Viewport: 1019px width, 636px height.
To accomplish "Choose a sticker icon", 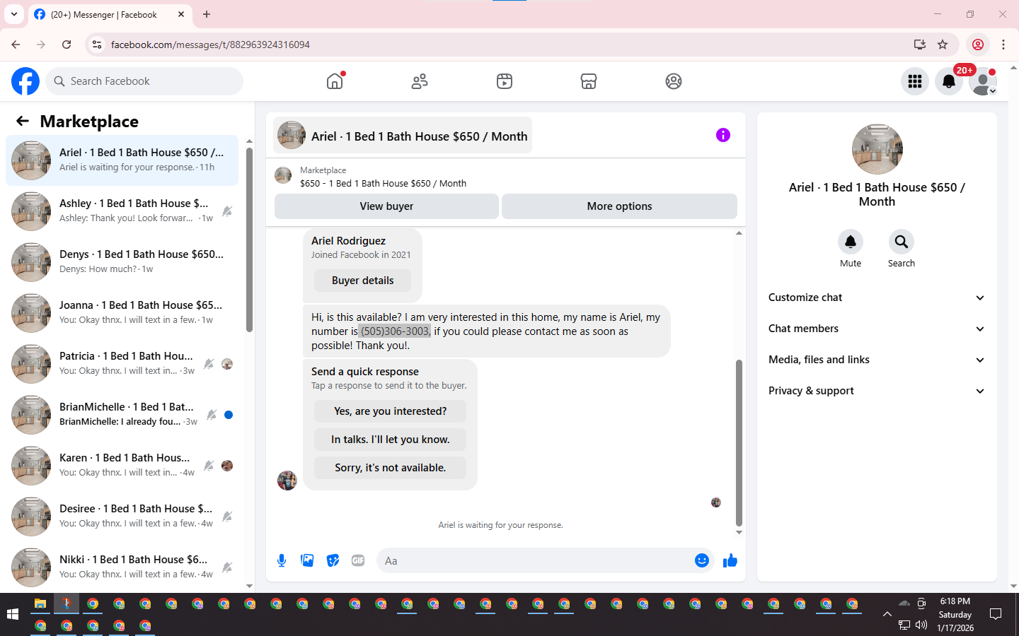I will click(x=333, y=560).
